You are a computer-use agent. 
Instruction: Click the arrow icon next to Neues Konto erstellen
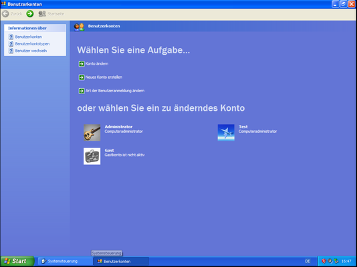pyautogui.click(x=82, y=77)
